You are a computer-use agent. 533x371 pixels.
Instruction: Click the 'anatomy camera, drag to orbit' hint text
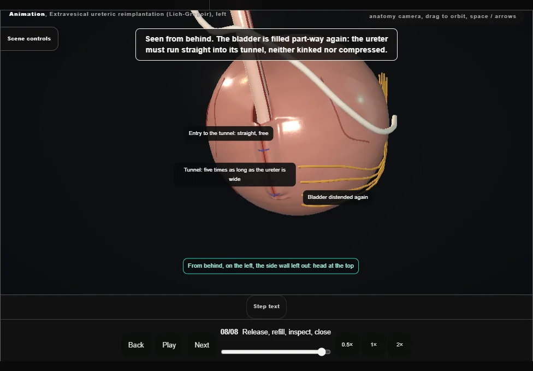click(x=442, y=16)
